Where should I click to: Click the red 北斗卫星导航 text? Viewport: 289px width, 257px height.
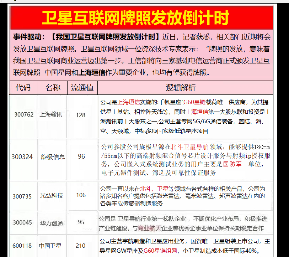click(x=190, y=147)
